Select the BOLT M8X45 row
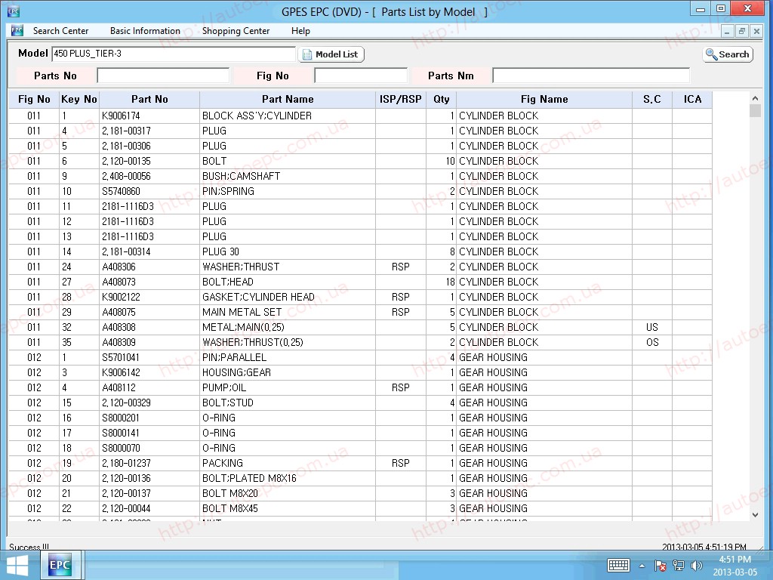The image size is (773, 580). [x=360, y=508]
